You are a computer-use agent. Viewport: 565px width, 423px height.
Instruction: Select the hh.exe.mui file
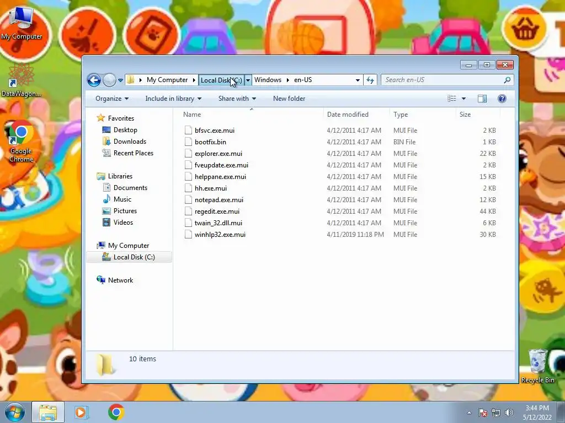(211, 188)
